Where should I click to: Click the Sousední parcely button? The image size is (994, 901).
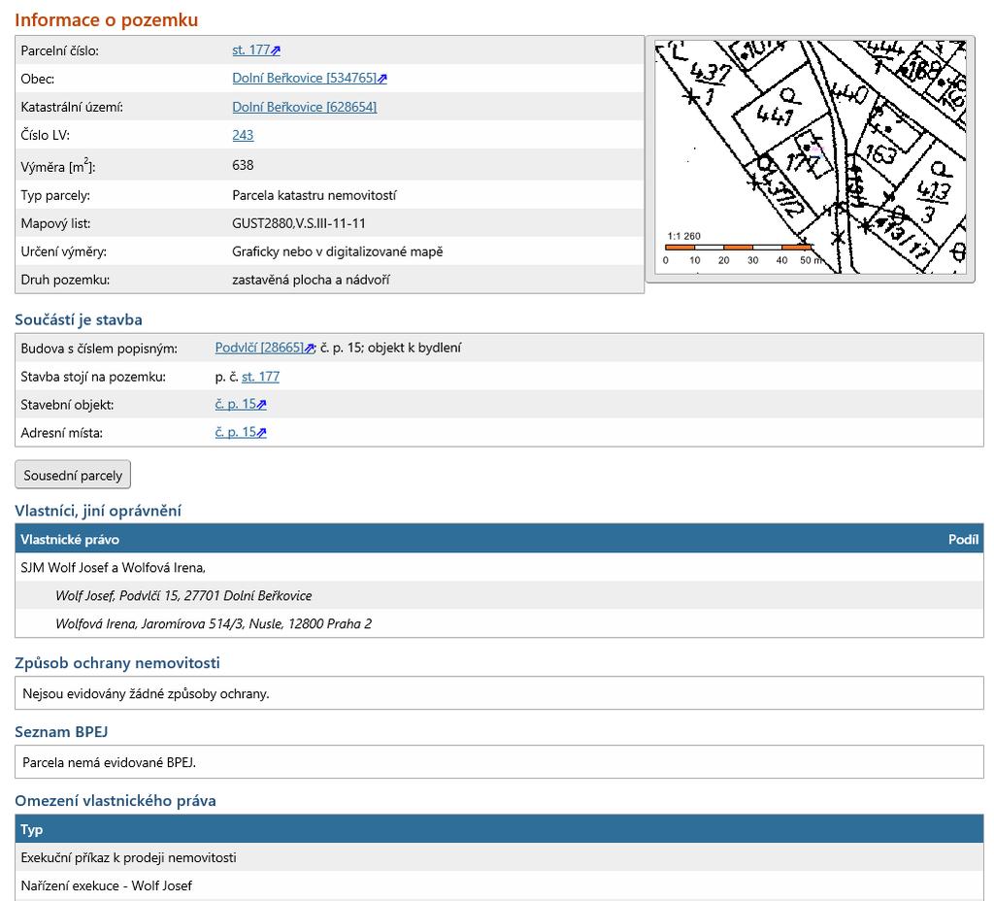tap(73, 475)
